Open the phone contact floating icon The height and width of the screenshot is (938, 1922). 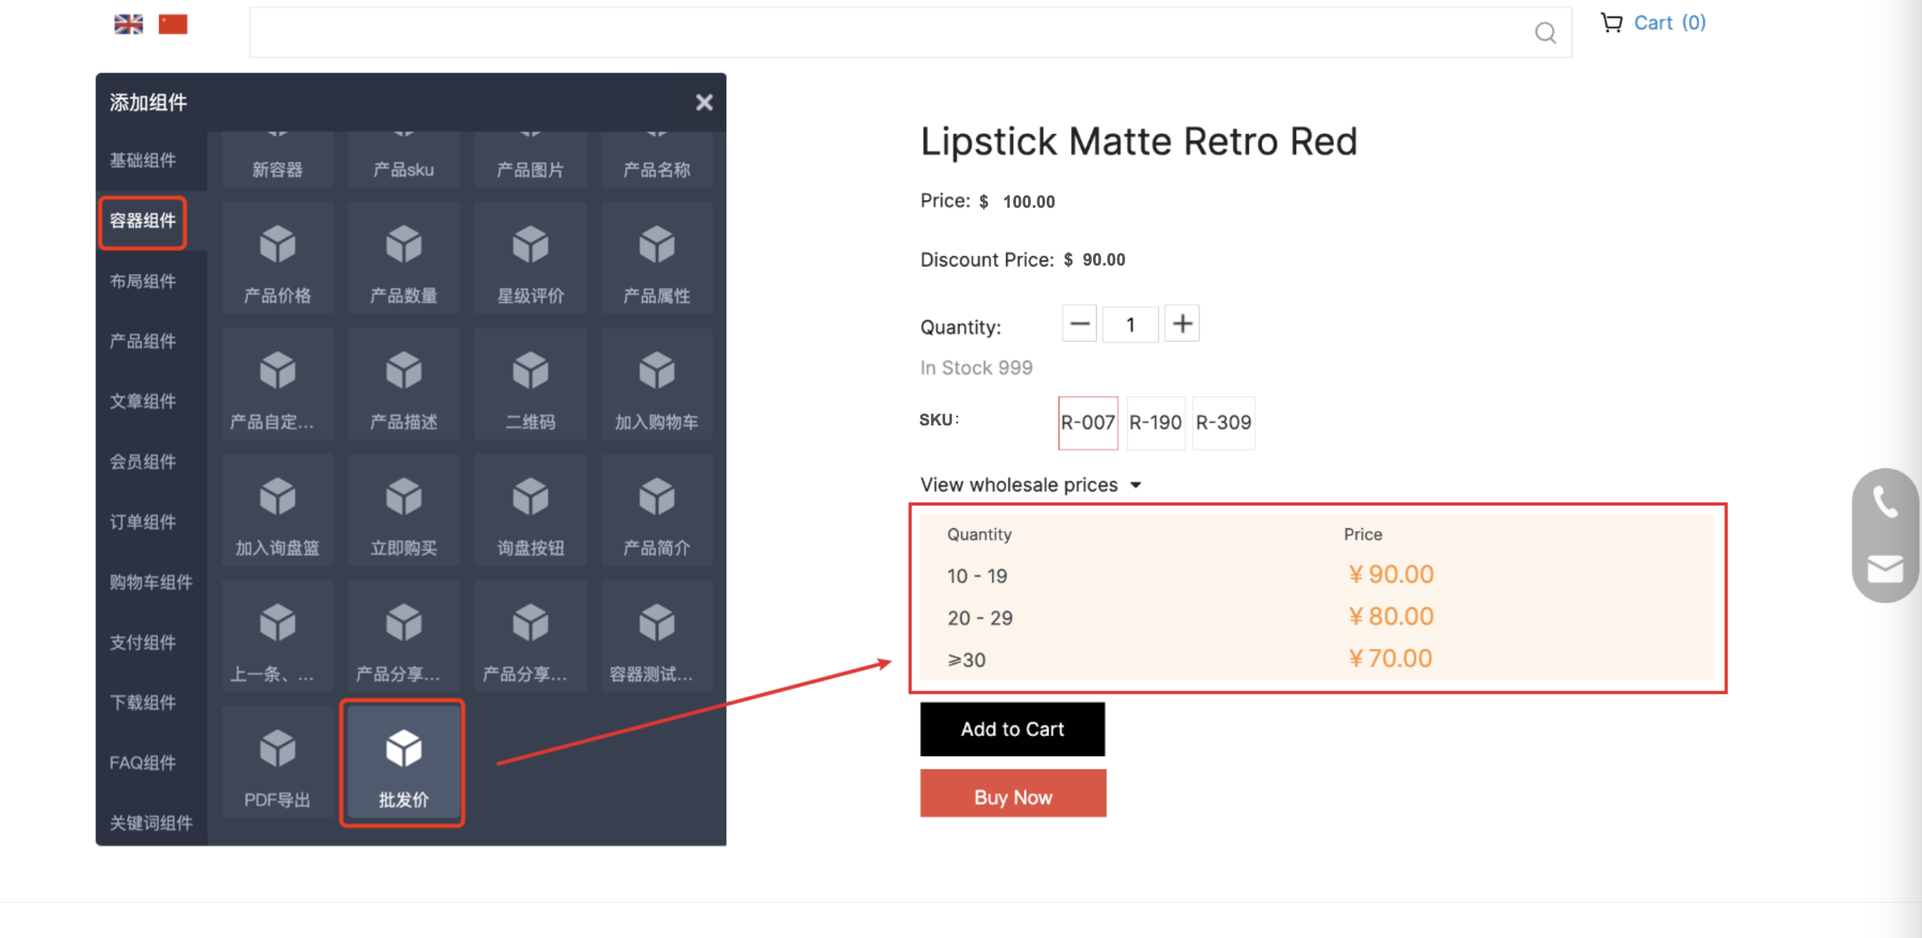point(1885,503)
